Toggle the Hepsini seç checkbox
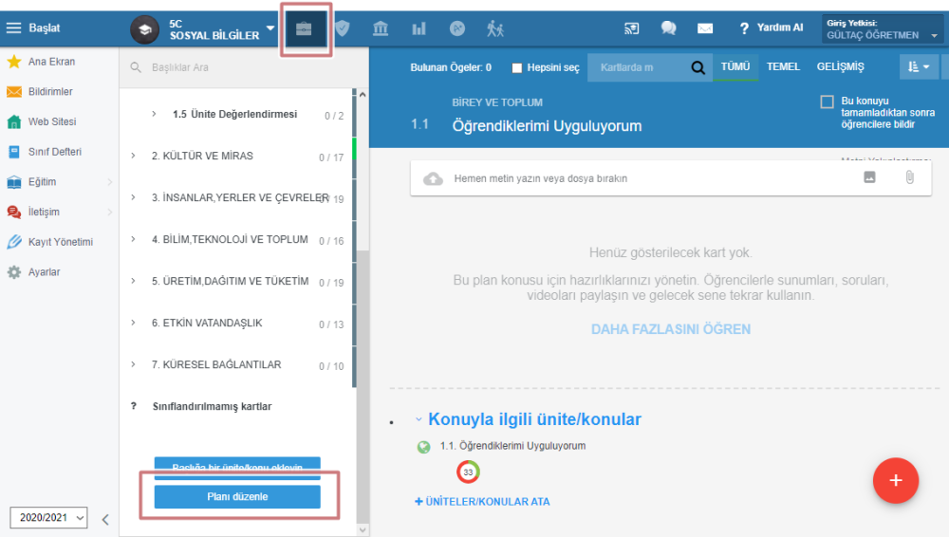Screen dimensions: 949x537 (517, 67)
